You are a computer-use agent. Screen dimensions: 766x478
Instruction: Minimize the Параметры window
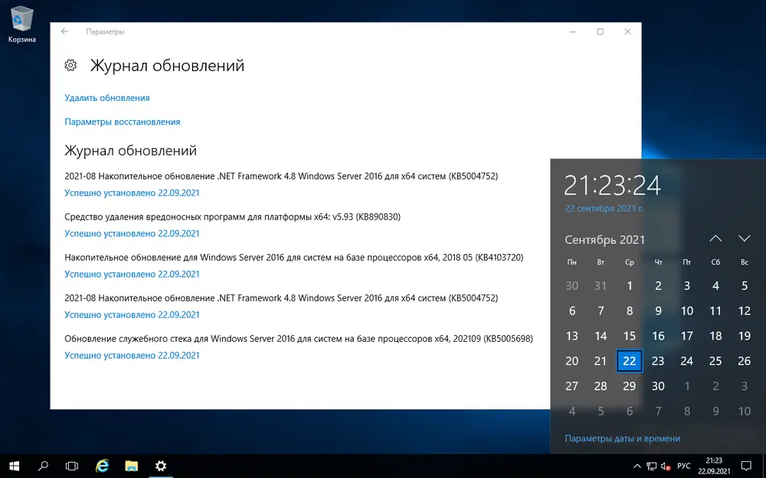pyautogui.click(x=572, y=31)
